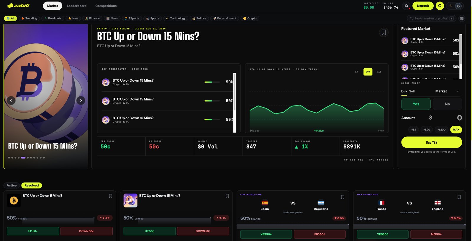Add +$100 to amount
This screenshot has width=472, height=241.
point(441,130)
